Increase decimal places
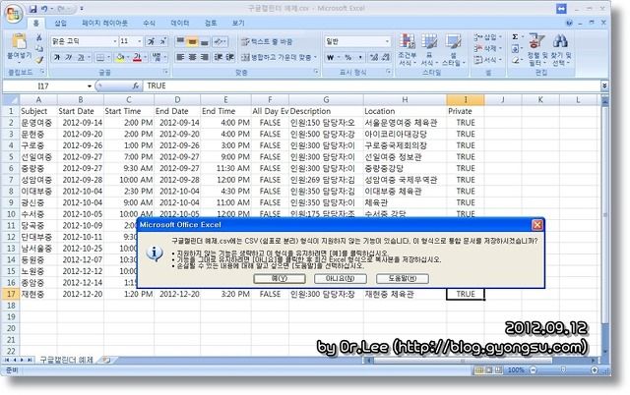 coord(374,58)
